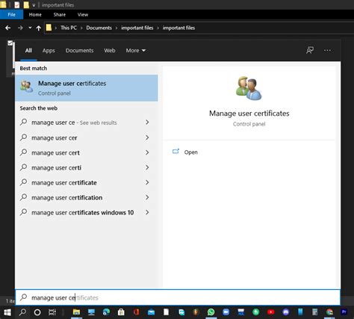354x319 pixels.
Task: Open Google Chrome from the taskbar
Action: tap(330, 312)
